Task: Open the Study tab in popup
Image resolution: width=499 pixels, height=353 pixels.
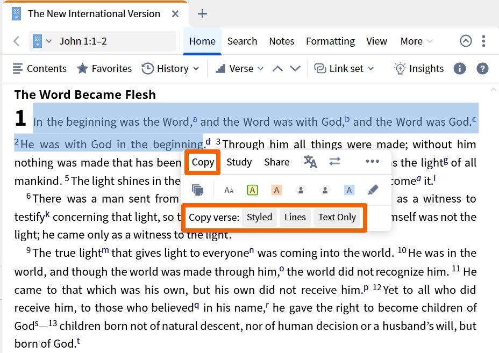Action: [x=239, y=162]
